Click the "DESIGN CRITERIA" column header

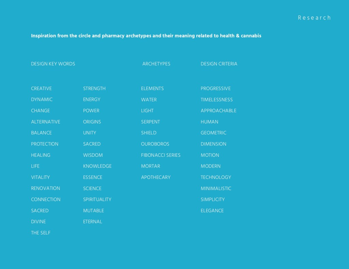click(219, 64)
